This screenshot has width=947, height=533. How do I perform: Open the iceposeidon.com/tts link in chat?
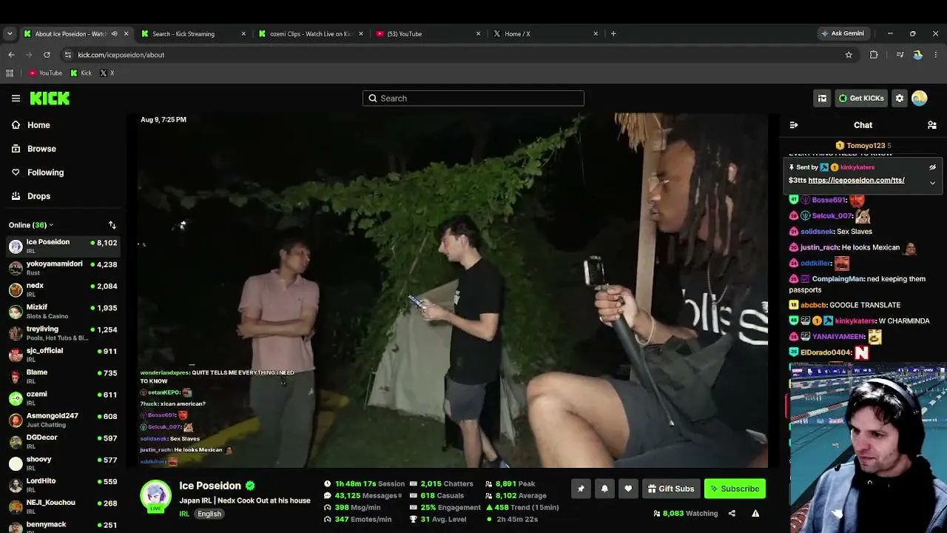(856, 181)
